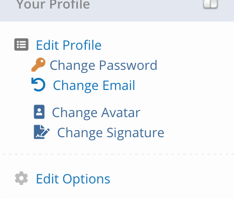The image size is (234, 198).
Task: Click the word Avatar in Change Avatar
Action: [x=121, y=113]
